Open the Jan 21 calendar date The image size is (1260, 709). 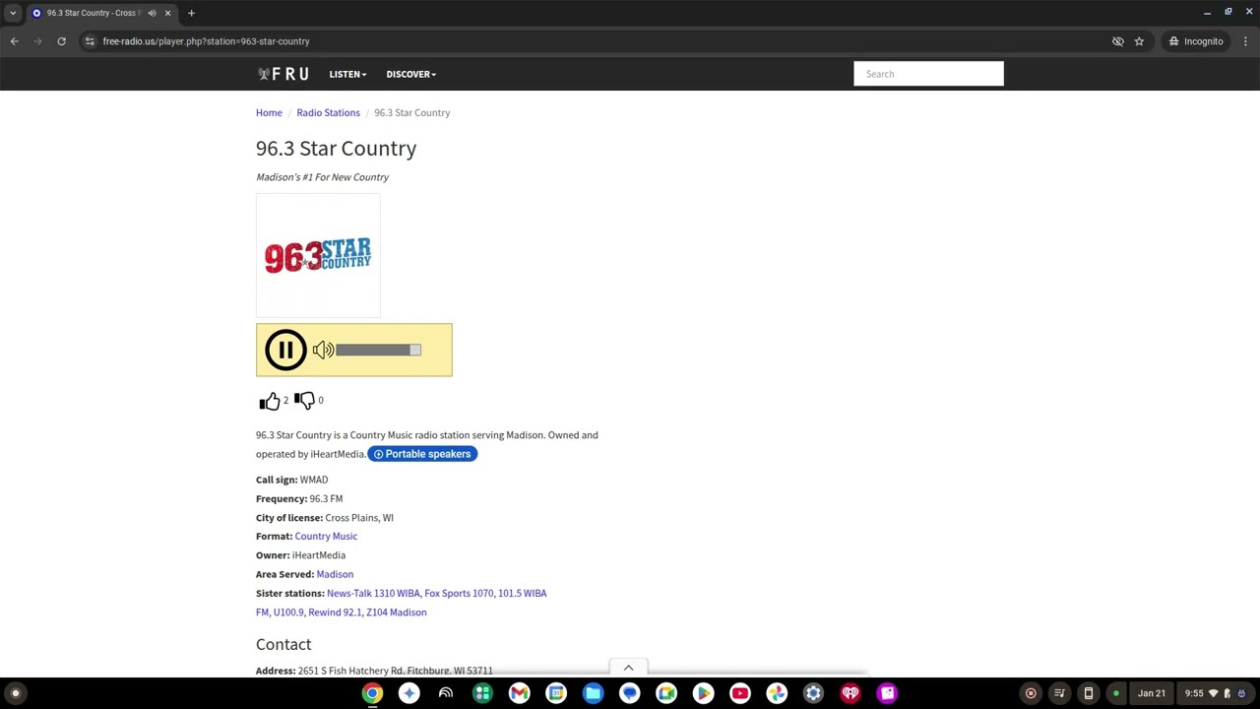[x=1152, y=693]
